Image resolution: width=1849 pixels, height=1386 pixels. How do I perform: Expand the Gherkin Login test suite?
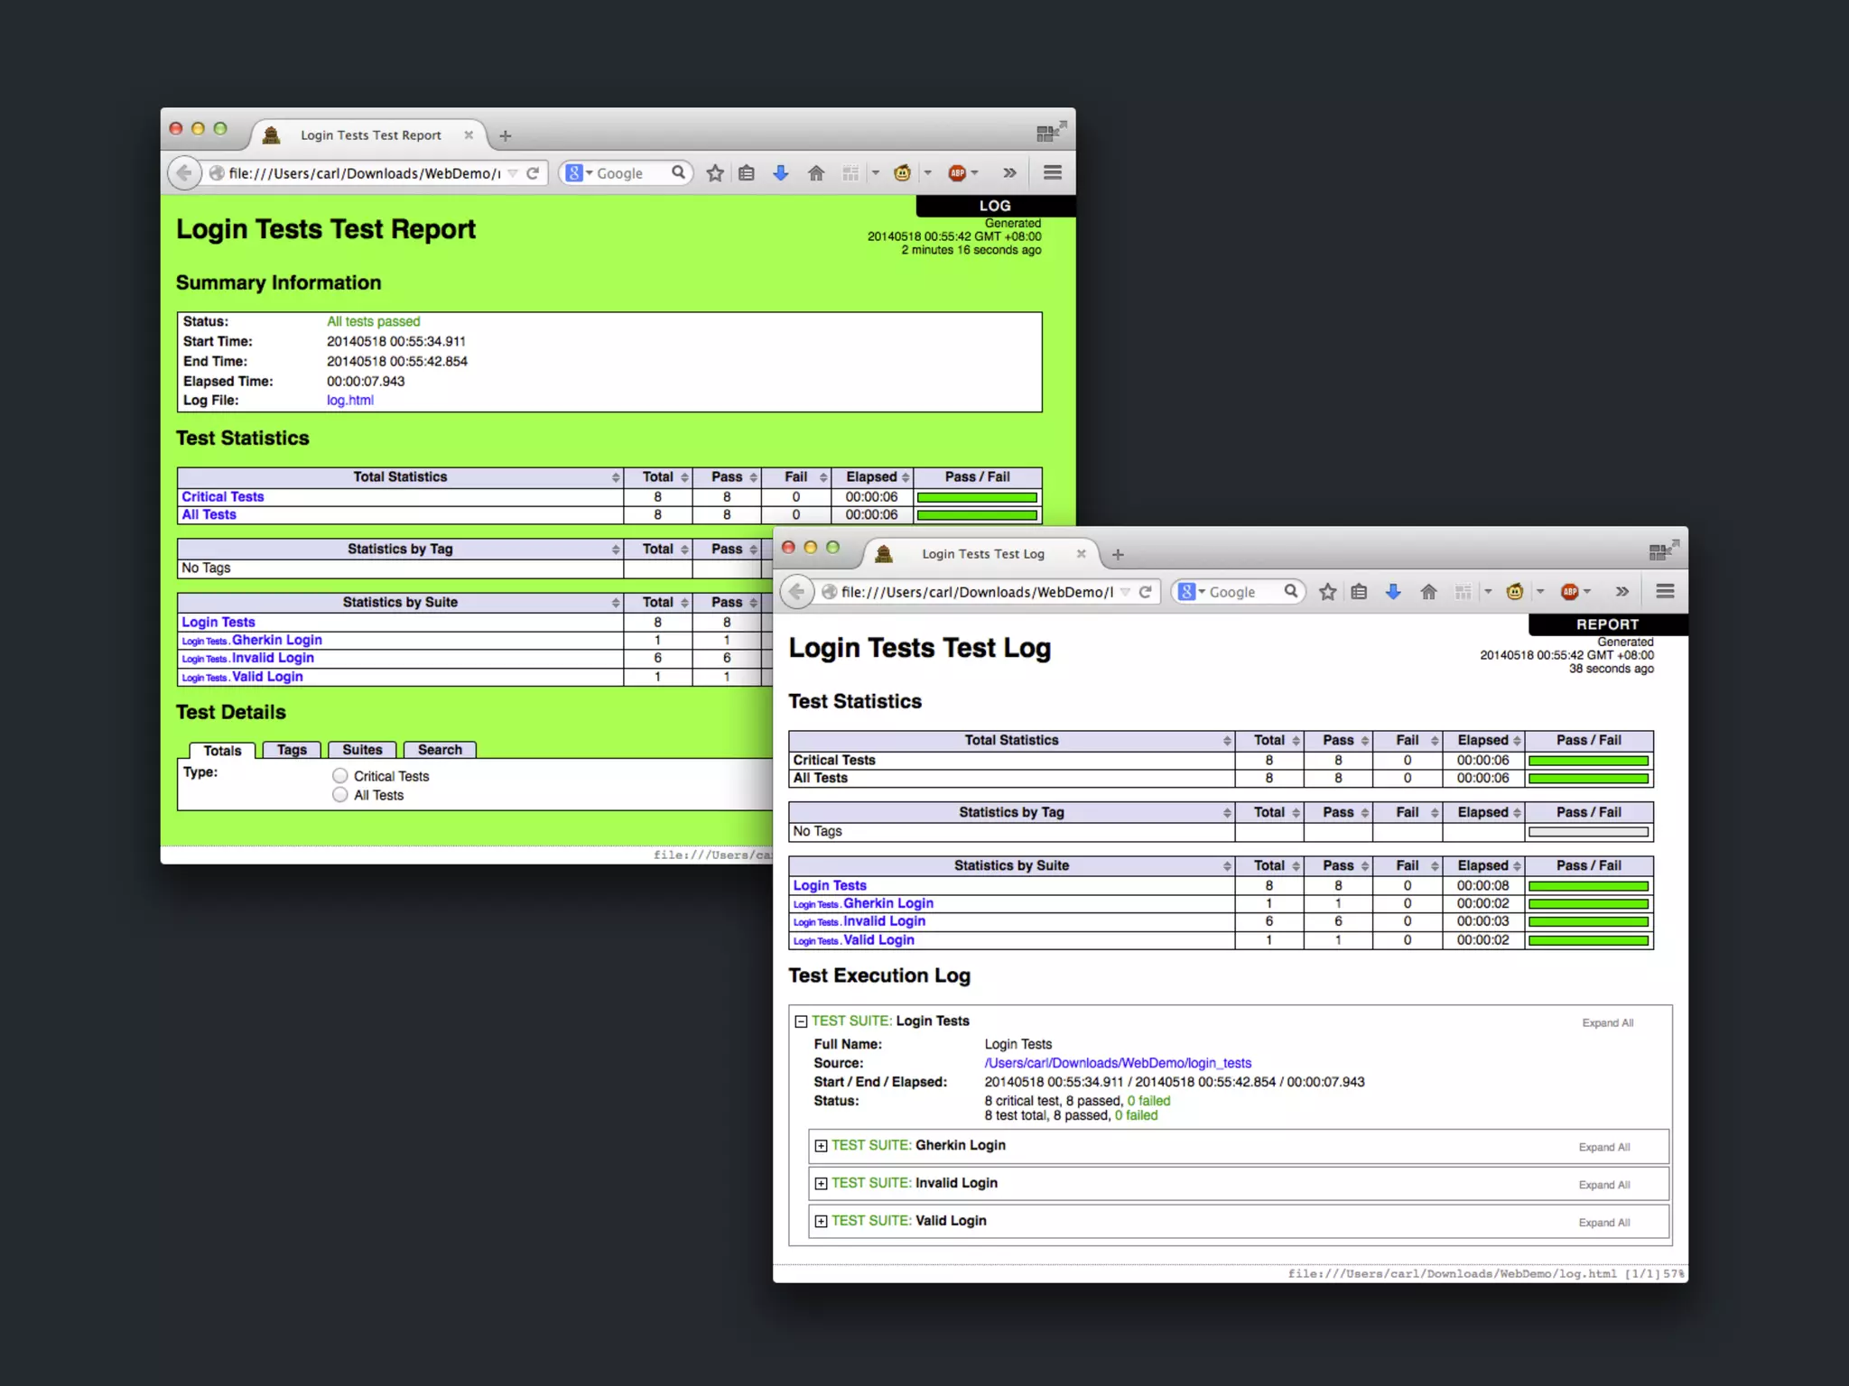[x=821, y=1146]
